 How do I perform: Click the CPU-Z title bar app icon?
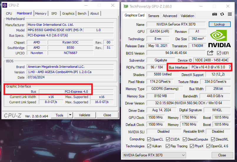point(5,5)
